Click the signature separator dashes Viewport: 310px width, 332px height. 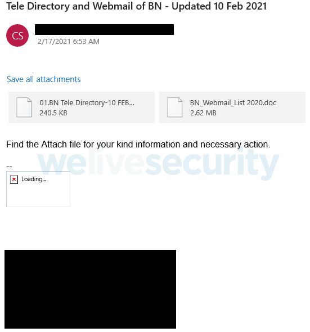coord(9,167)
